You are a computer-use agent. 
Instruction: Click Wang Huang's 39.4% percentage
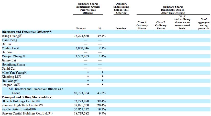pos(102,36)
